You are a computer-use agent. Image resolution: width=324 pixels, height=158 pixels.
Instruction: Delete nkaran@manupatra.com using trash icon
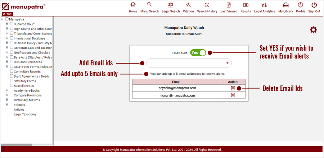tap(233, 95)
